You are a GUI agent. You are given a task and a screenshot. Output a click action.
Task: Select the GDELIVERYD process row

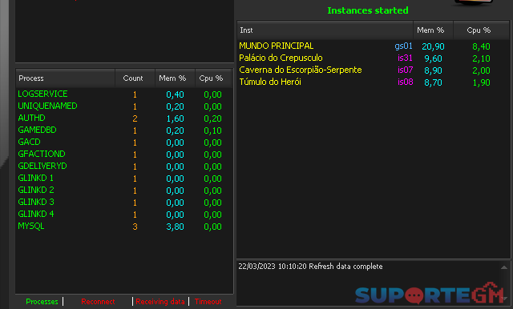pyautogui.click(x=124, y=167)
